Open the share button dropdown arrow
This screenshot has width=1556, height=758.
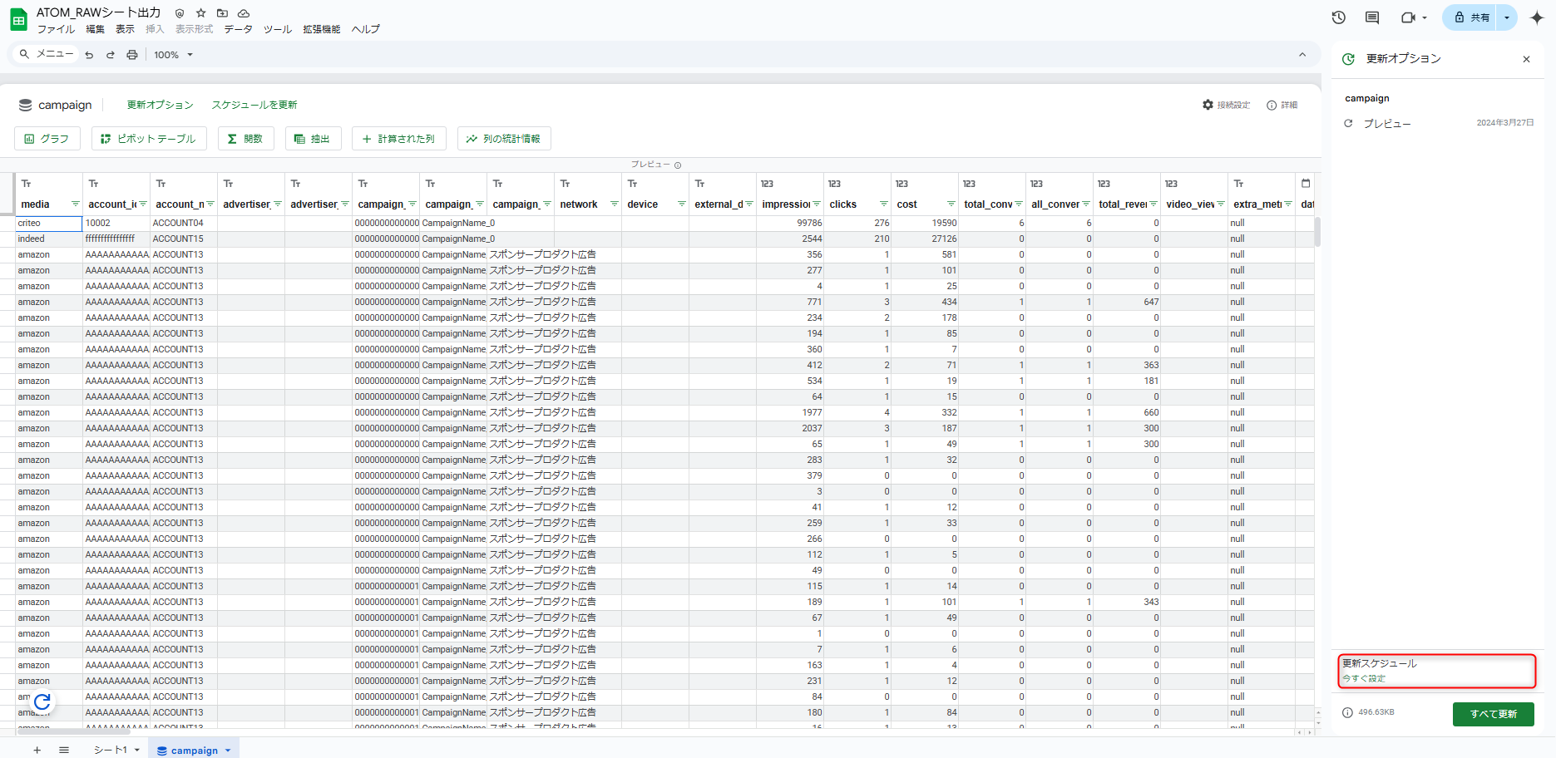point(1506,17)
